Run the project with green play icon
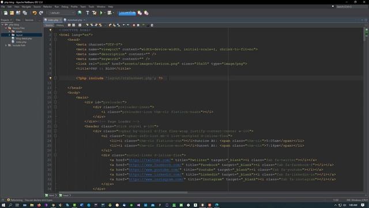 [x=101, y=13]
